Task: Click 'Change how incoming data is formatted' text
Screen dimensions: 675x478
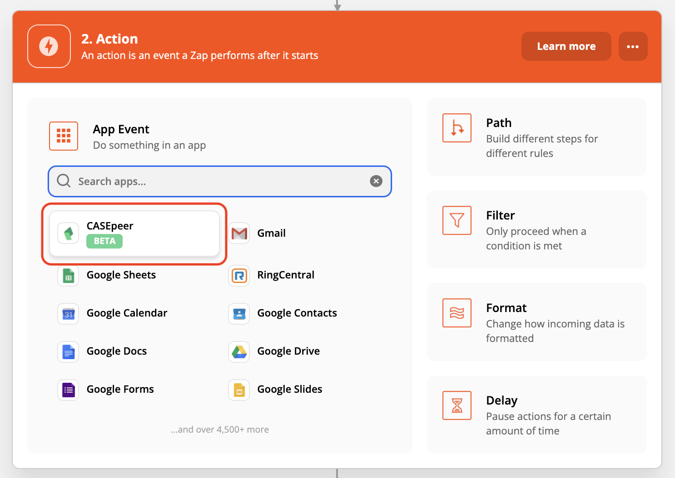Action: 555,331
